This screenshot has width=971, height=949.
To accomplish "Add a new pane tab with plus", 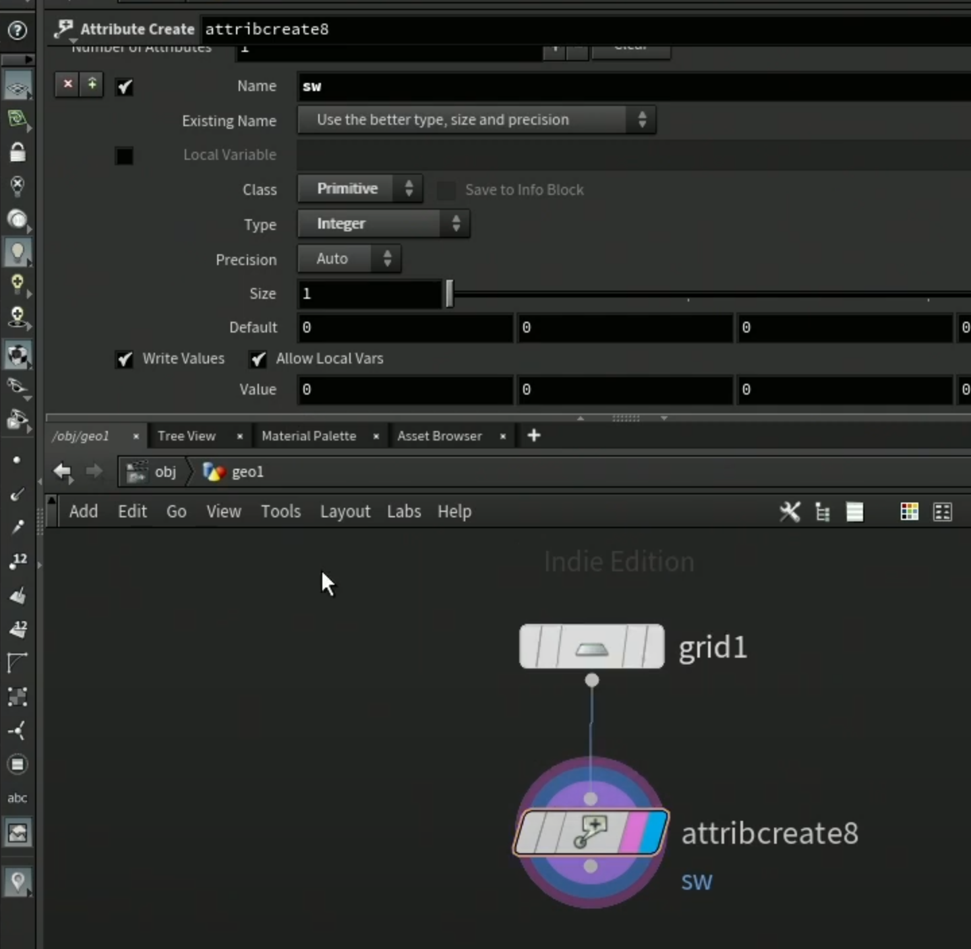I will click(x=534, y=436).
